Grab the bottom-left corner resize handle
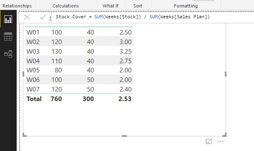 25,135
